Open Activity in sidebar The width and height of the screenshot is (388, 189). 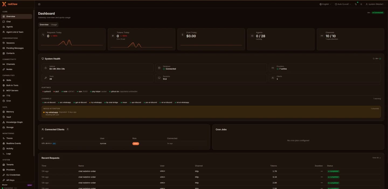pyautogui.click(x=16, y=148)
